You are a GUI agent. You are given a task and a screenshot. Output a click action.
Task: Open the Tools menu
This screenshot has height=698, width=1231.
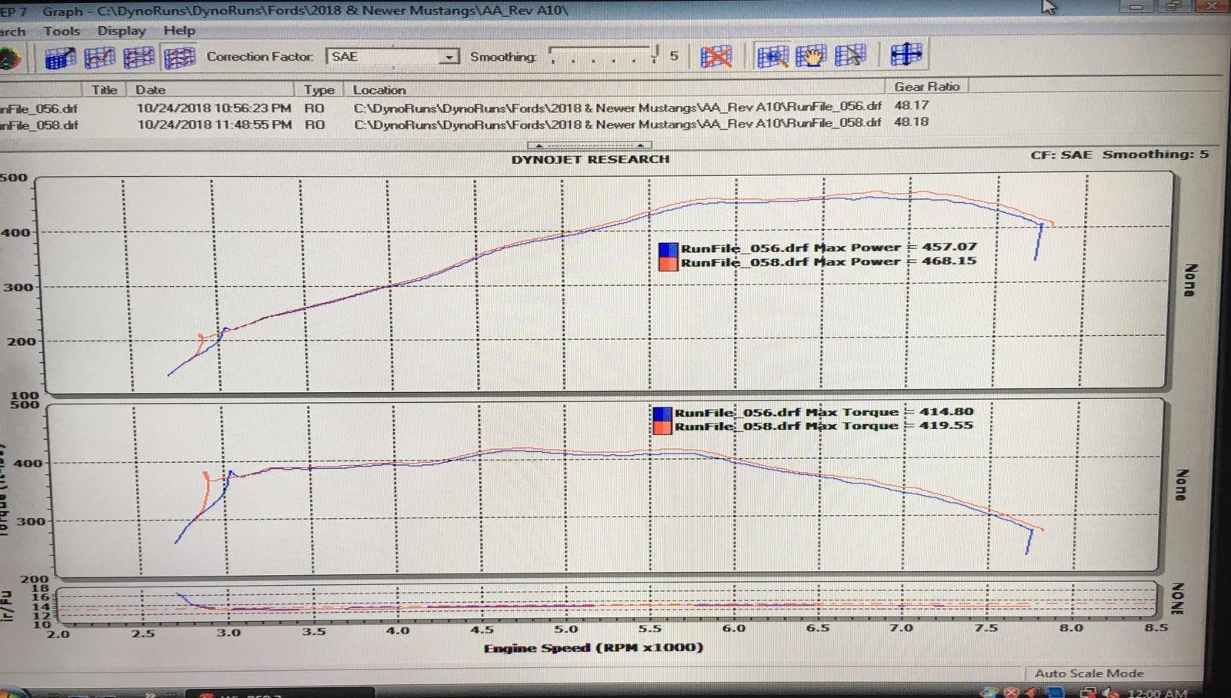62,31
